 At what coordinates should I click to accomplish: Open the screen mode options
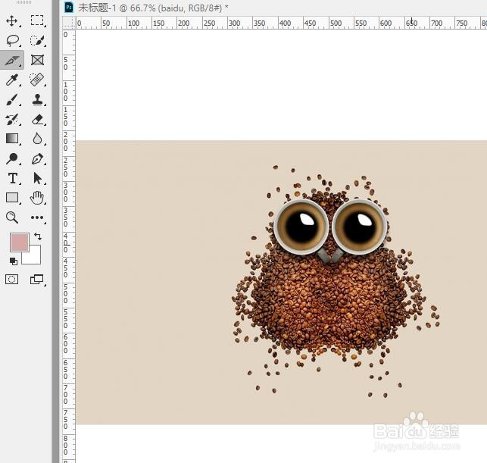coord(37,279)
